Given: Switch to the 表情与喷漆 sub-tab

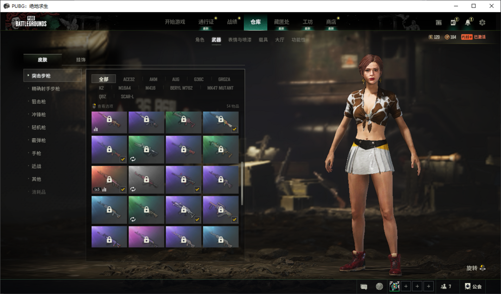Looking at the screenshot, I should (240, 39).
